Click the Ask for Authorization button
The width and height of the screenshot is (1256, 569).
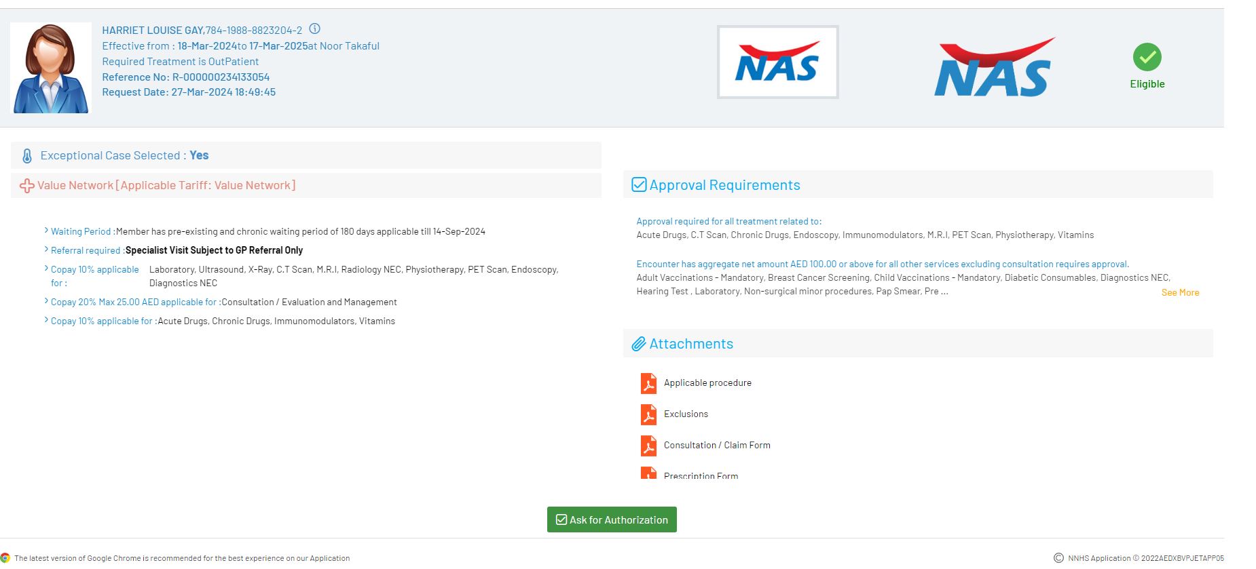tap(612, 519)
